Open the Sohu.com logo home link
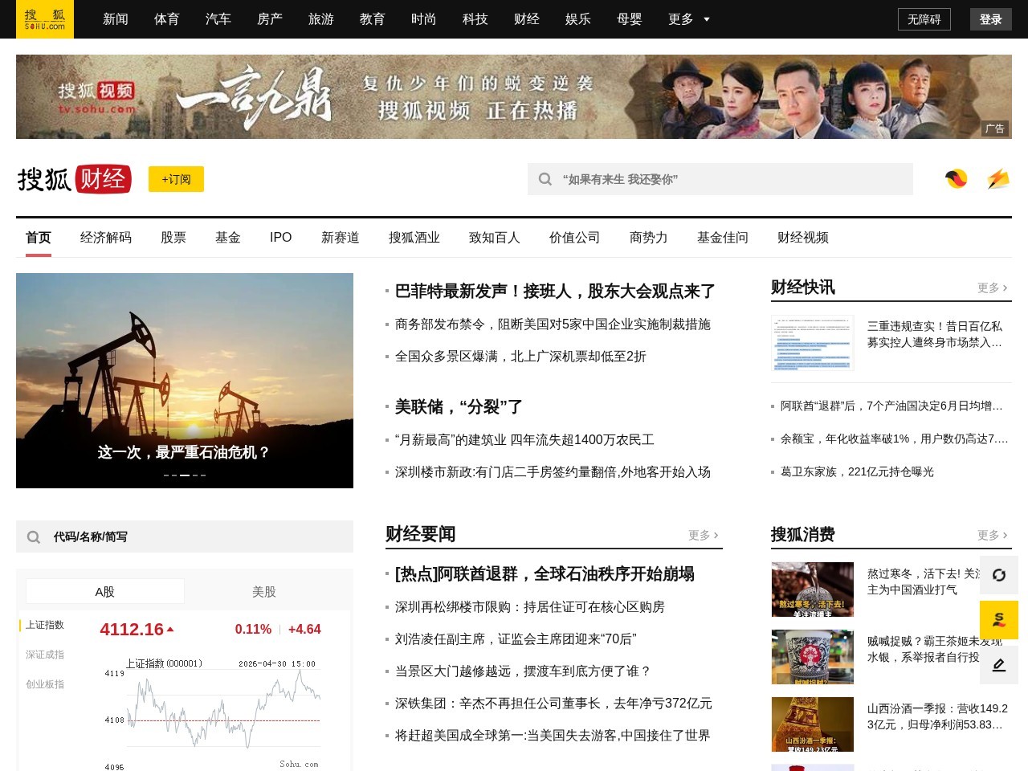 pos(45,19)
